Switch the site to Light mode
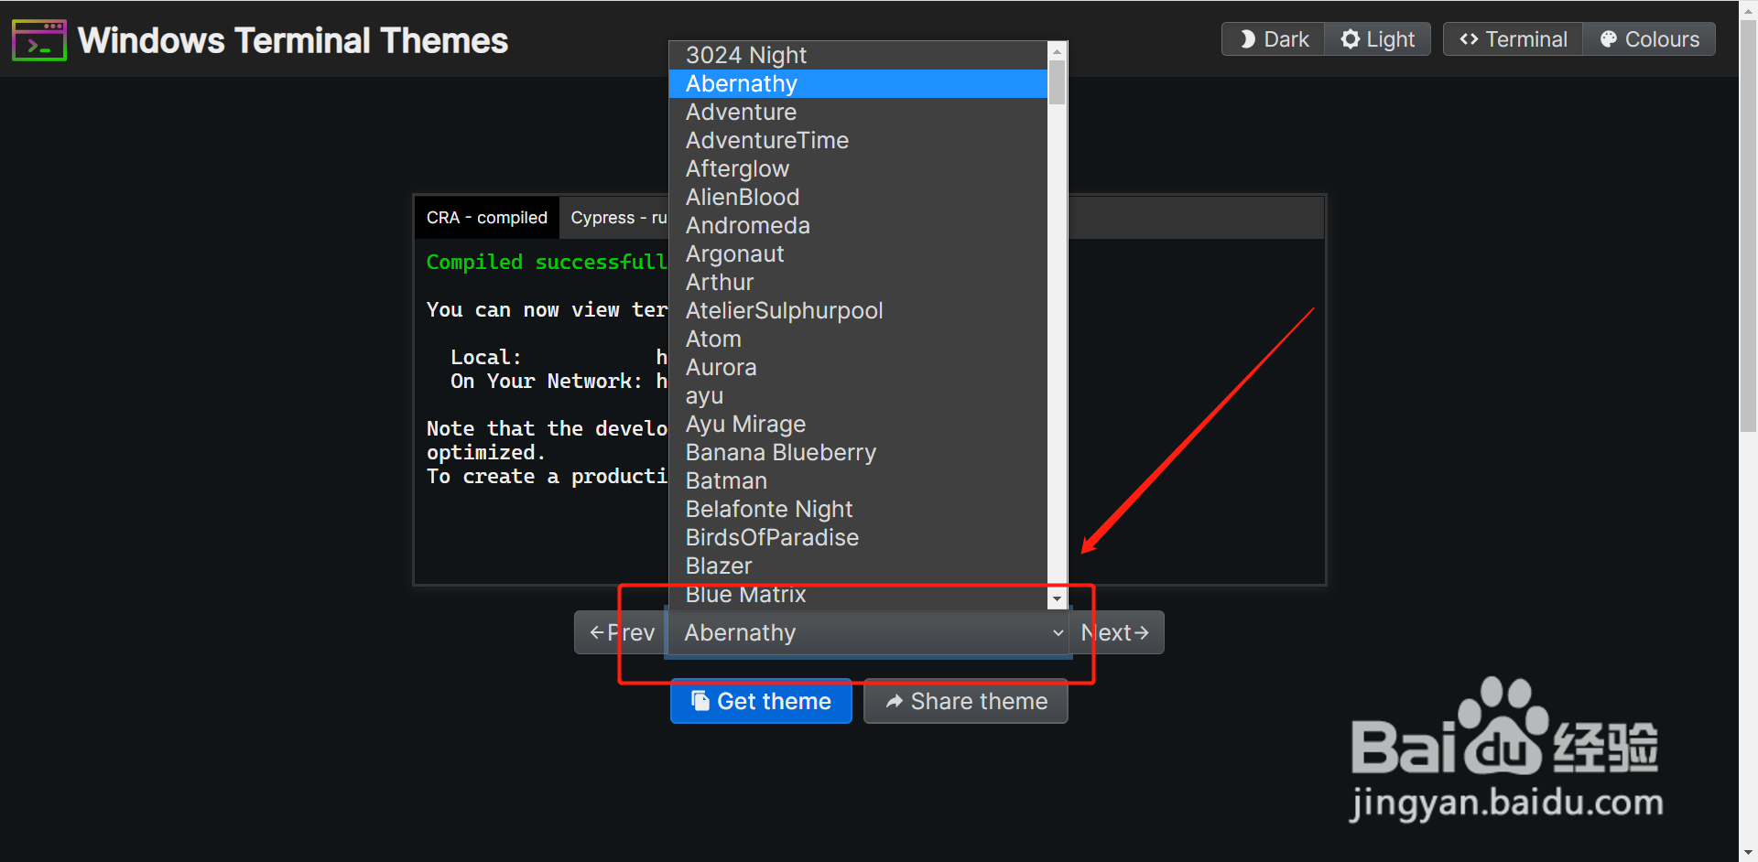 [1377, 38]
